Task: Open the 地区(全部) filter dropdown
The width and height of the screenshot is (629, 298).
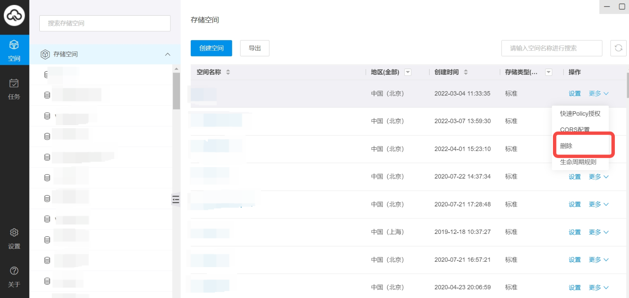Action: click(408, 72)
